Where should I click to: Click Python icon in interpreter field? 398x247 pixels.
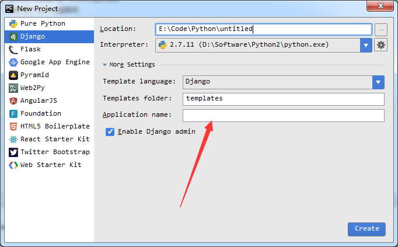pos(163,45)
